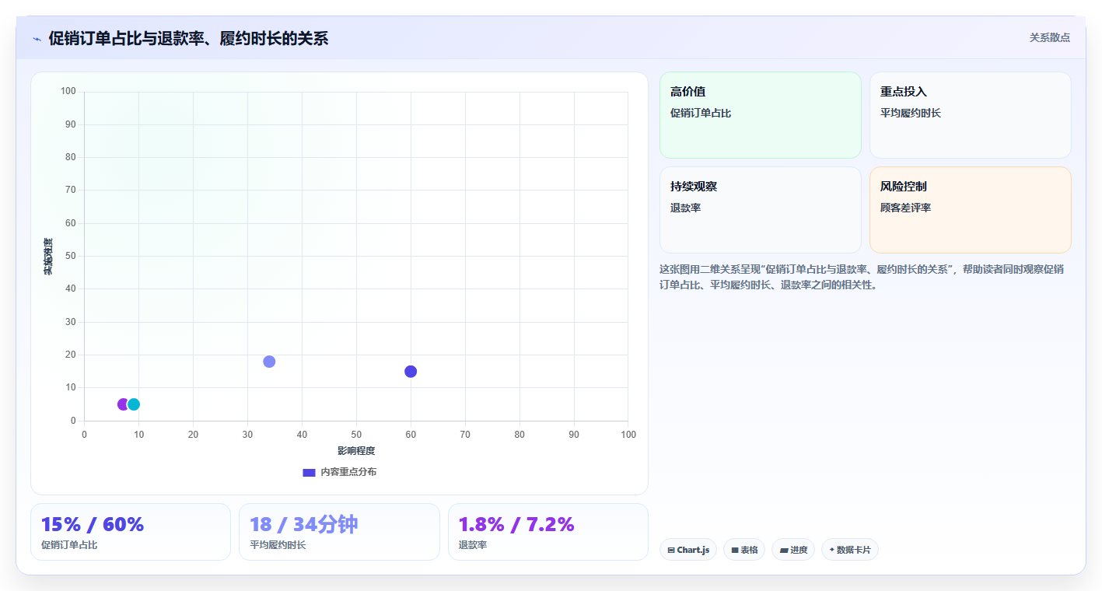
Task: Click the 平均履约时长 label under 18 / 34分钟
Action: [278, 545]
